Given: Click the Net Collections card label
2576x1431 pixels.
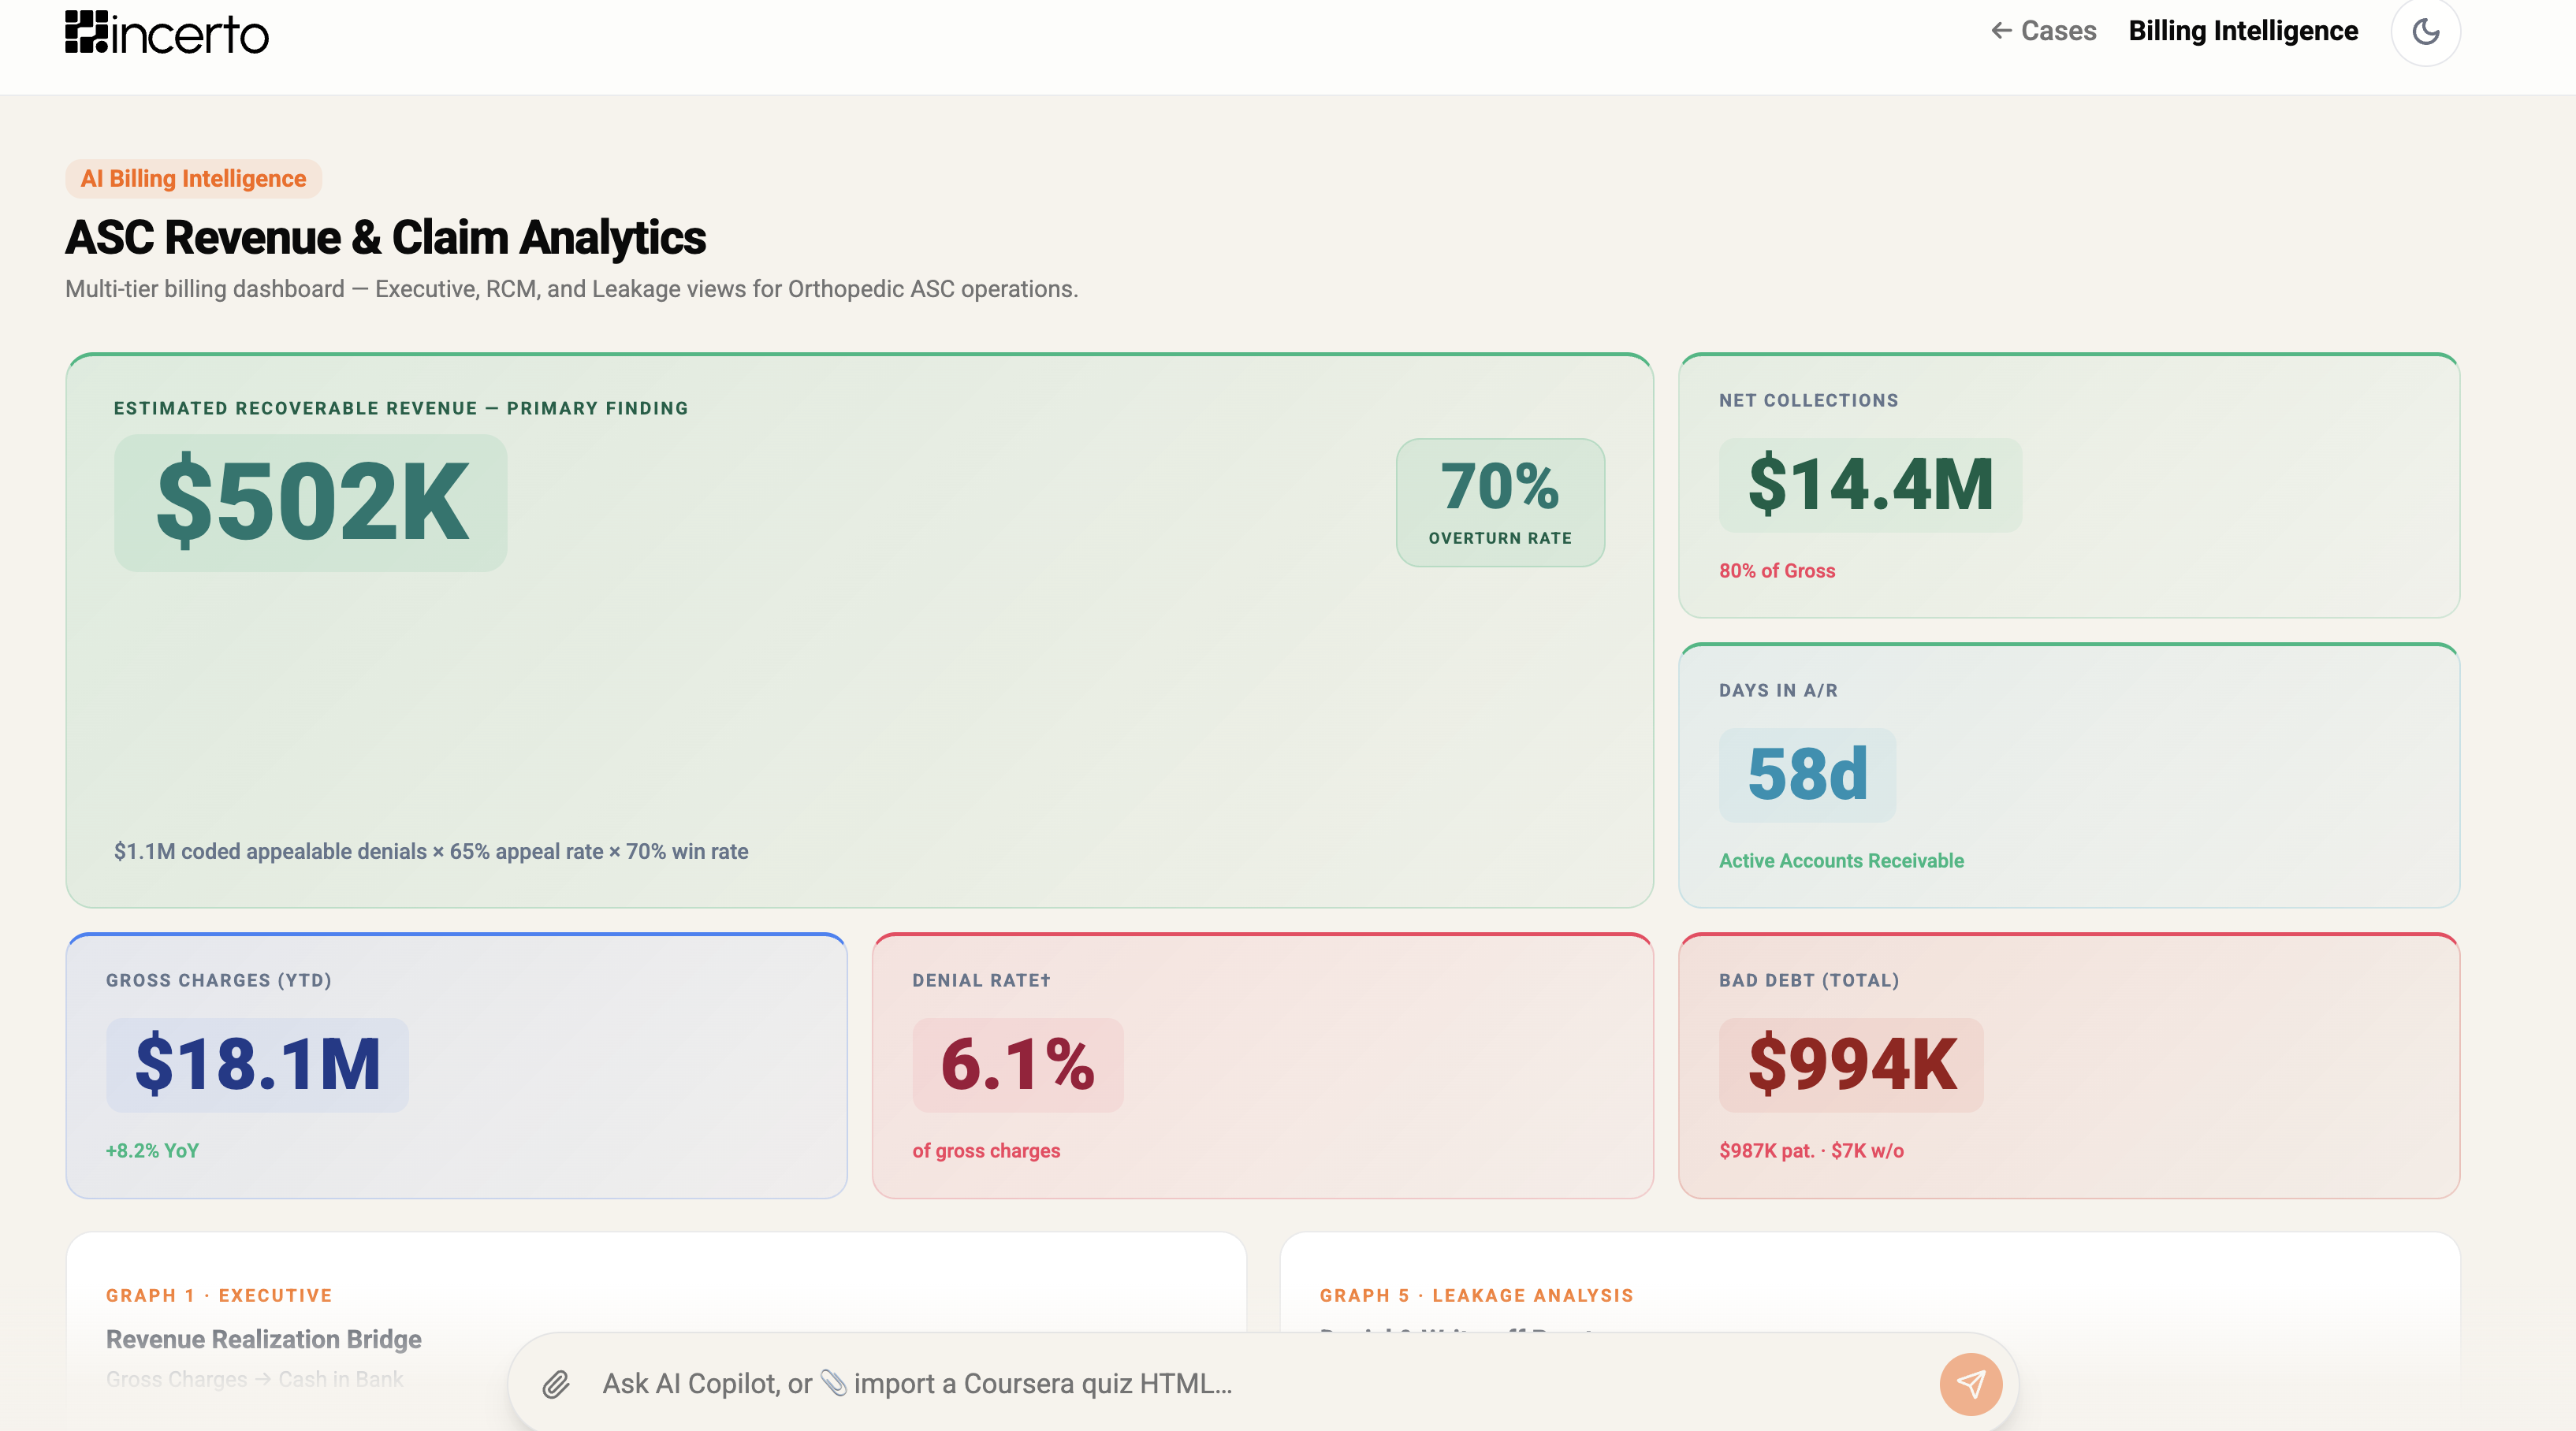Looking at the screenshot, I should pyautogui.click(x=1808, y=401).
